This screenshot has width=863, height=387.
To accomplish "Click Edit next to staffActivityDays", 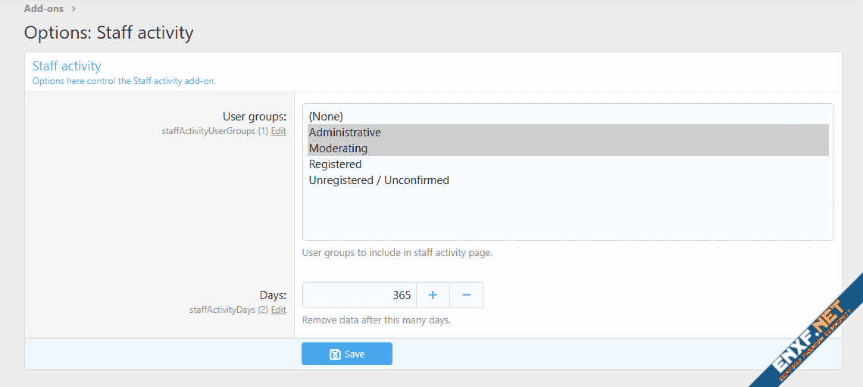I will [x=279, y=310].
